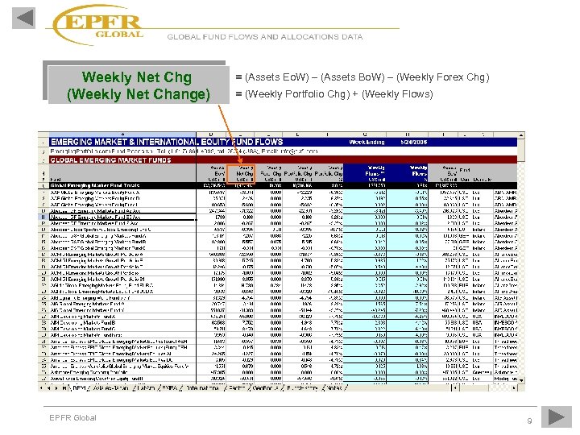This screenshot has width=580, height=435.
Task: Open the EMEA sheet tab
Action: coord(170,388)
